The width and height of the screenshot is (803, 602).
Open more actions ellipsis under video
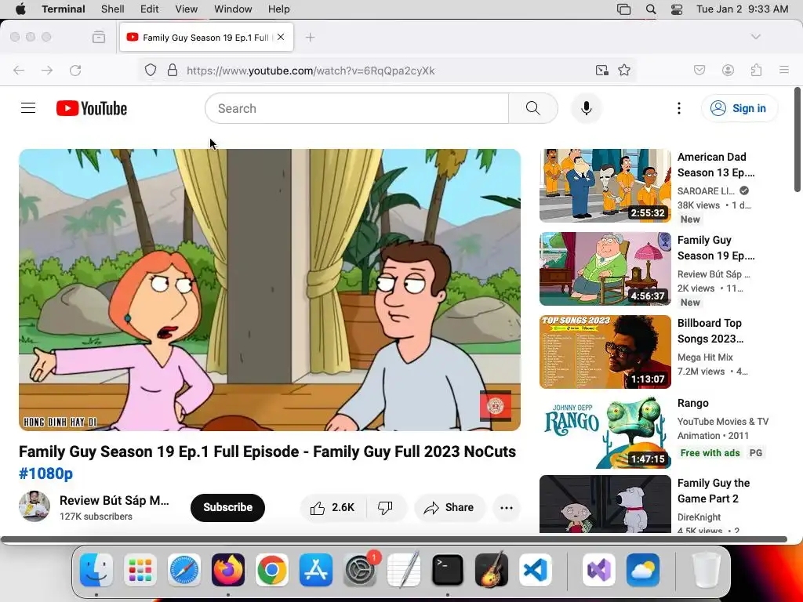[507, 508]
